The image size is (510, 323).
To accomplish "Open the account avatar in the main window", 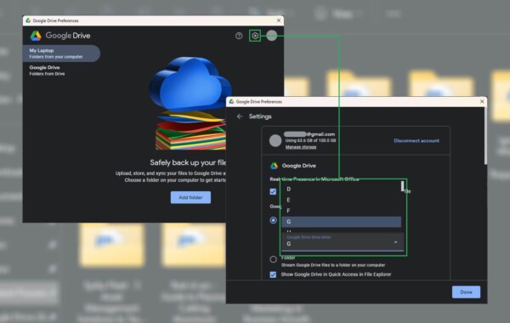I will pyautogui.click(x=272, y=36).
